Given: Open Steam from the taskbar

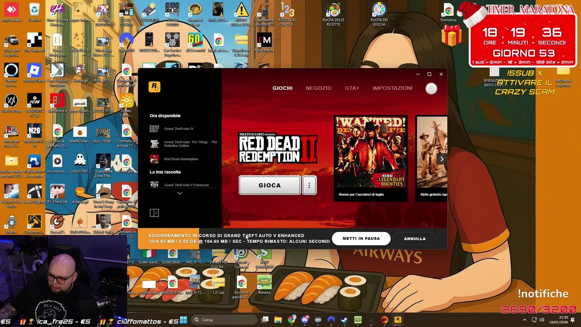Looking at the screenshot, I should (345, 320).
